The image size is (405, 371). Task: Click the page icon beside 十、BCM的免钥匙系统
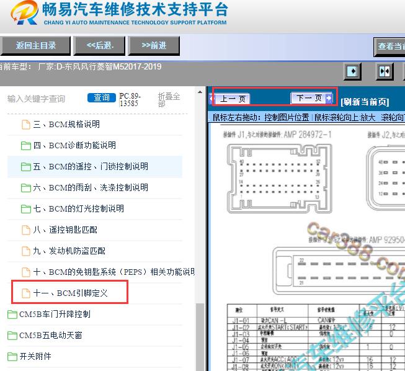[x=25, y=272]
